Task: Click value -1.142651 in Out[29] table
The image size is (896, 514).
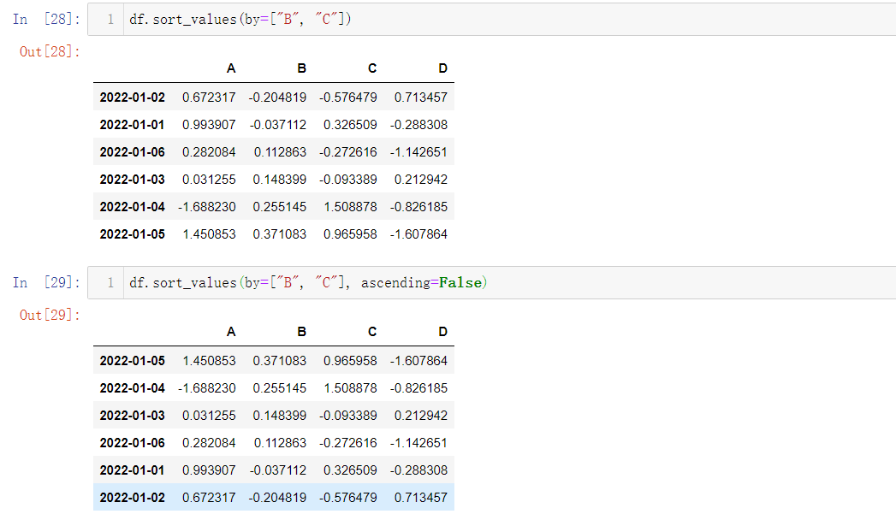Action: [x=418, y=443]
